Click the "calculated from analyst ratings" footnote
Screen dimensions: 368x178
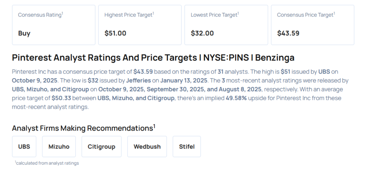(47, 163)
